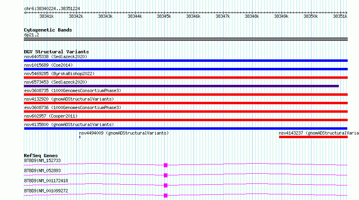Viewport: 359px width, 200px height.
Task: Click the 38350k ruler position
Action: tap(311, 16)
